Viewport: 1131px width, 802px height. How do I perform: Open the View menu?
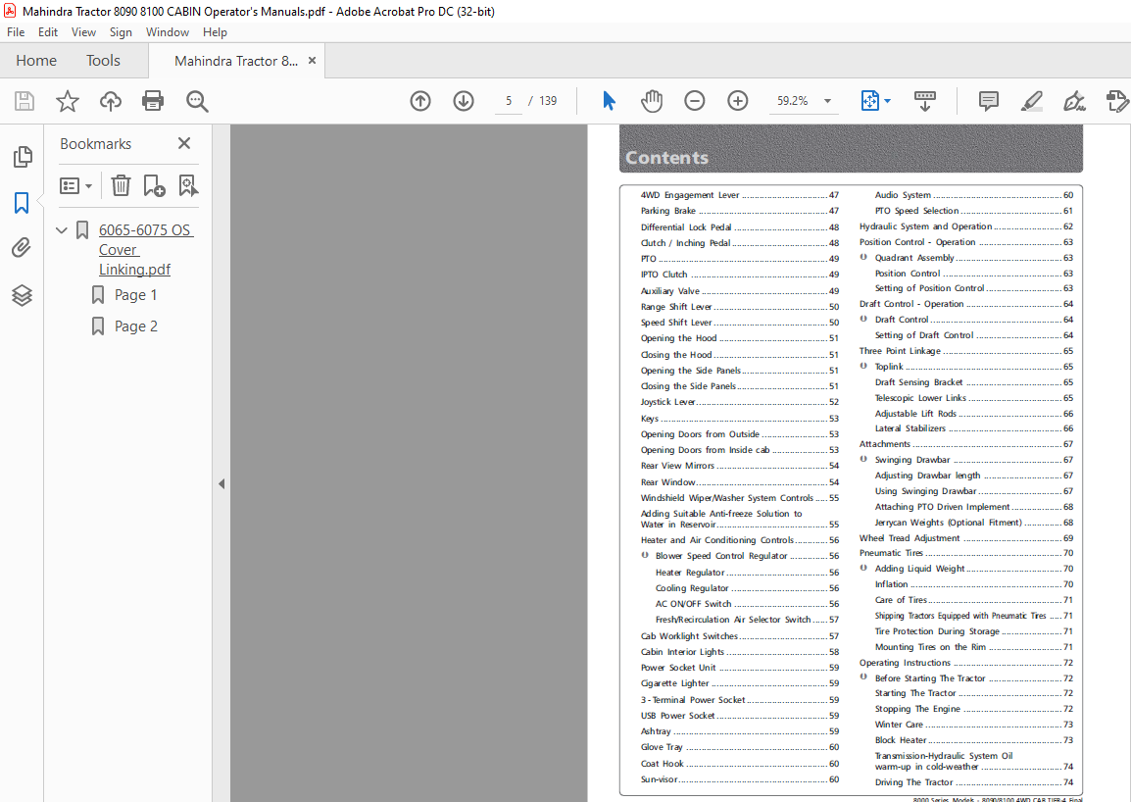(83, 31)
